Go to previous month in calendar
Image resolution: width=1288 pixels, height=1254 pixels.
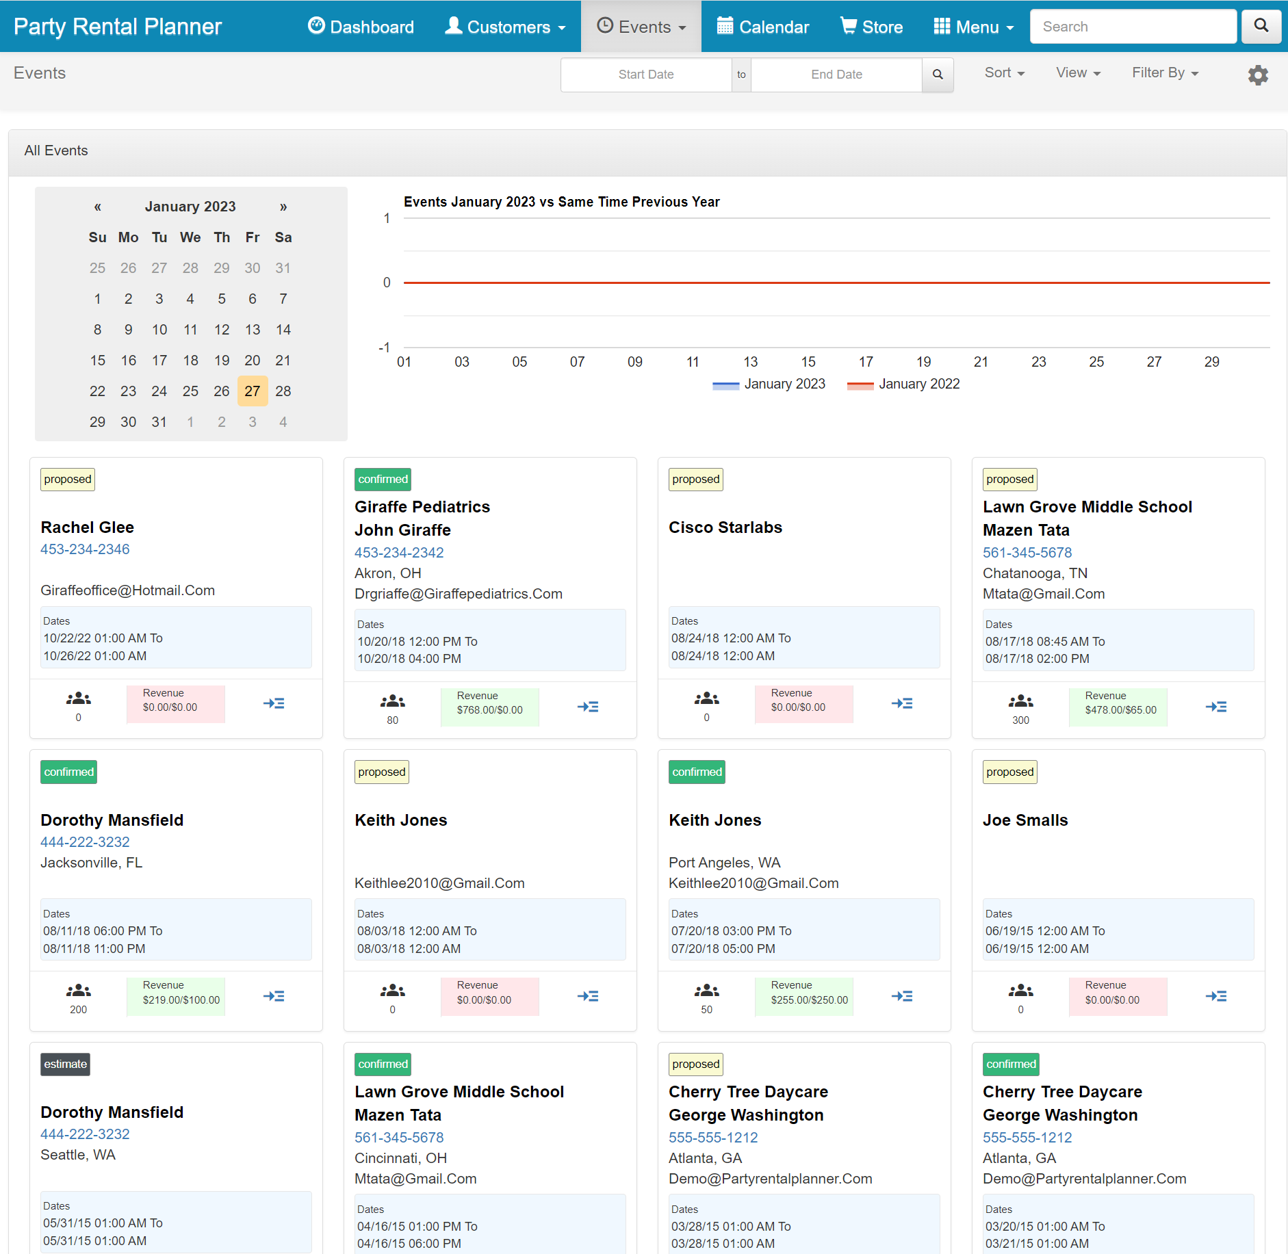point(98,207)
